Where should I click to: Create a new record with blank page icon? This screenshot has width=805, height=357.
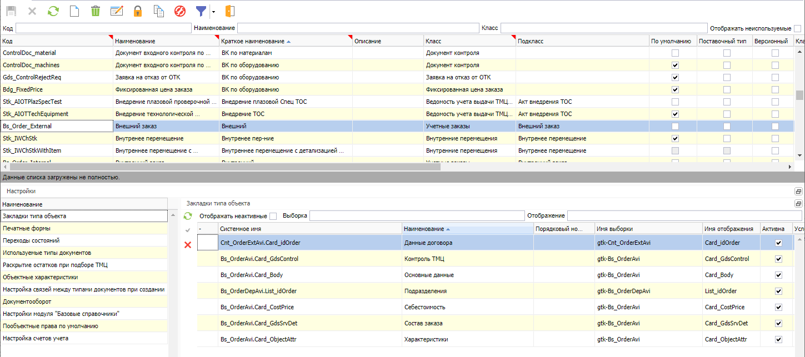point(74,11)
